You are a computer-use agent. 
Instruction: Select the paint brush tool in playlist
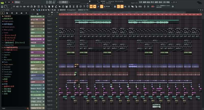pyautogui.click(x=39, y=10)
